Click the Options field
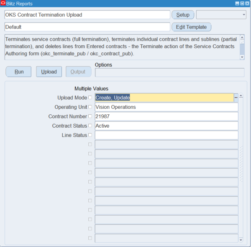 tap(170, 72)
